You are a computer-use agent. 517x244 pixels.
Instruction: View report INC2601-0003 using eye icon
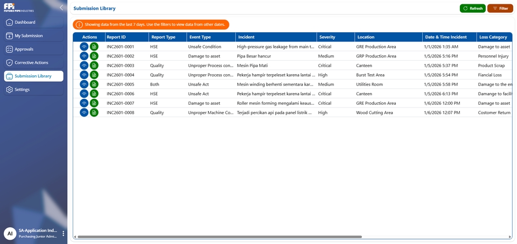(84, 66)
